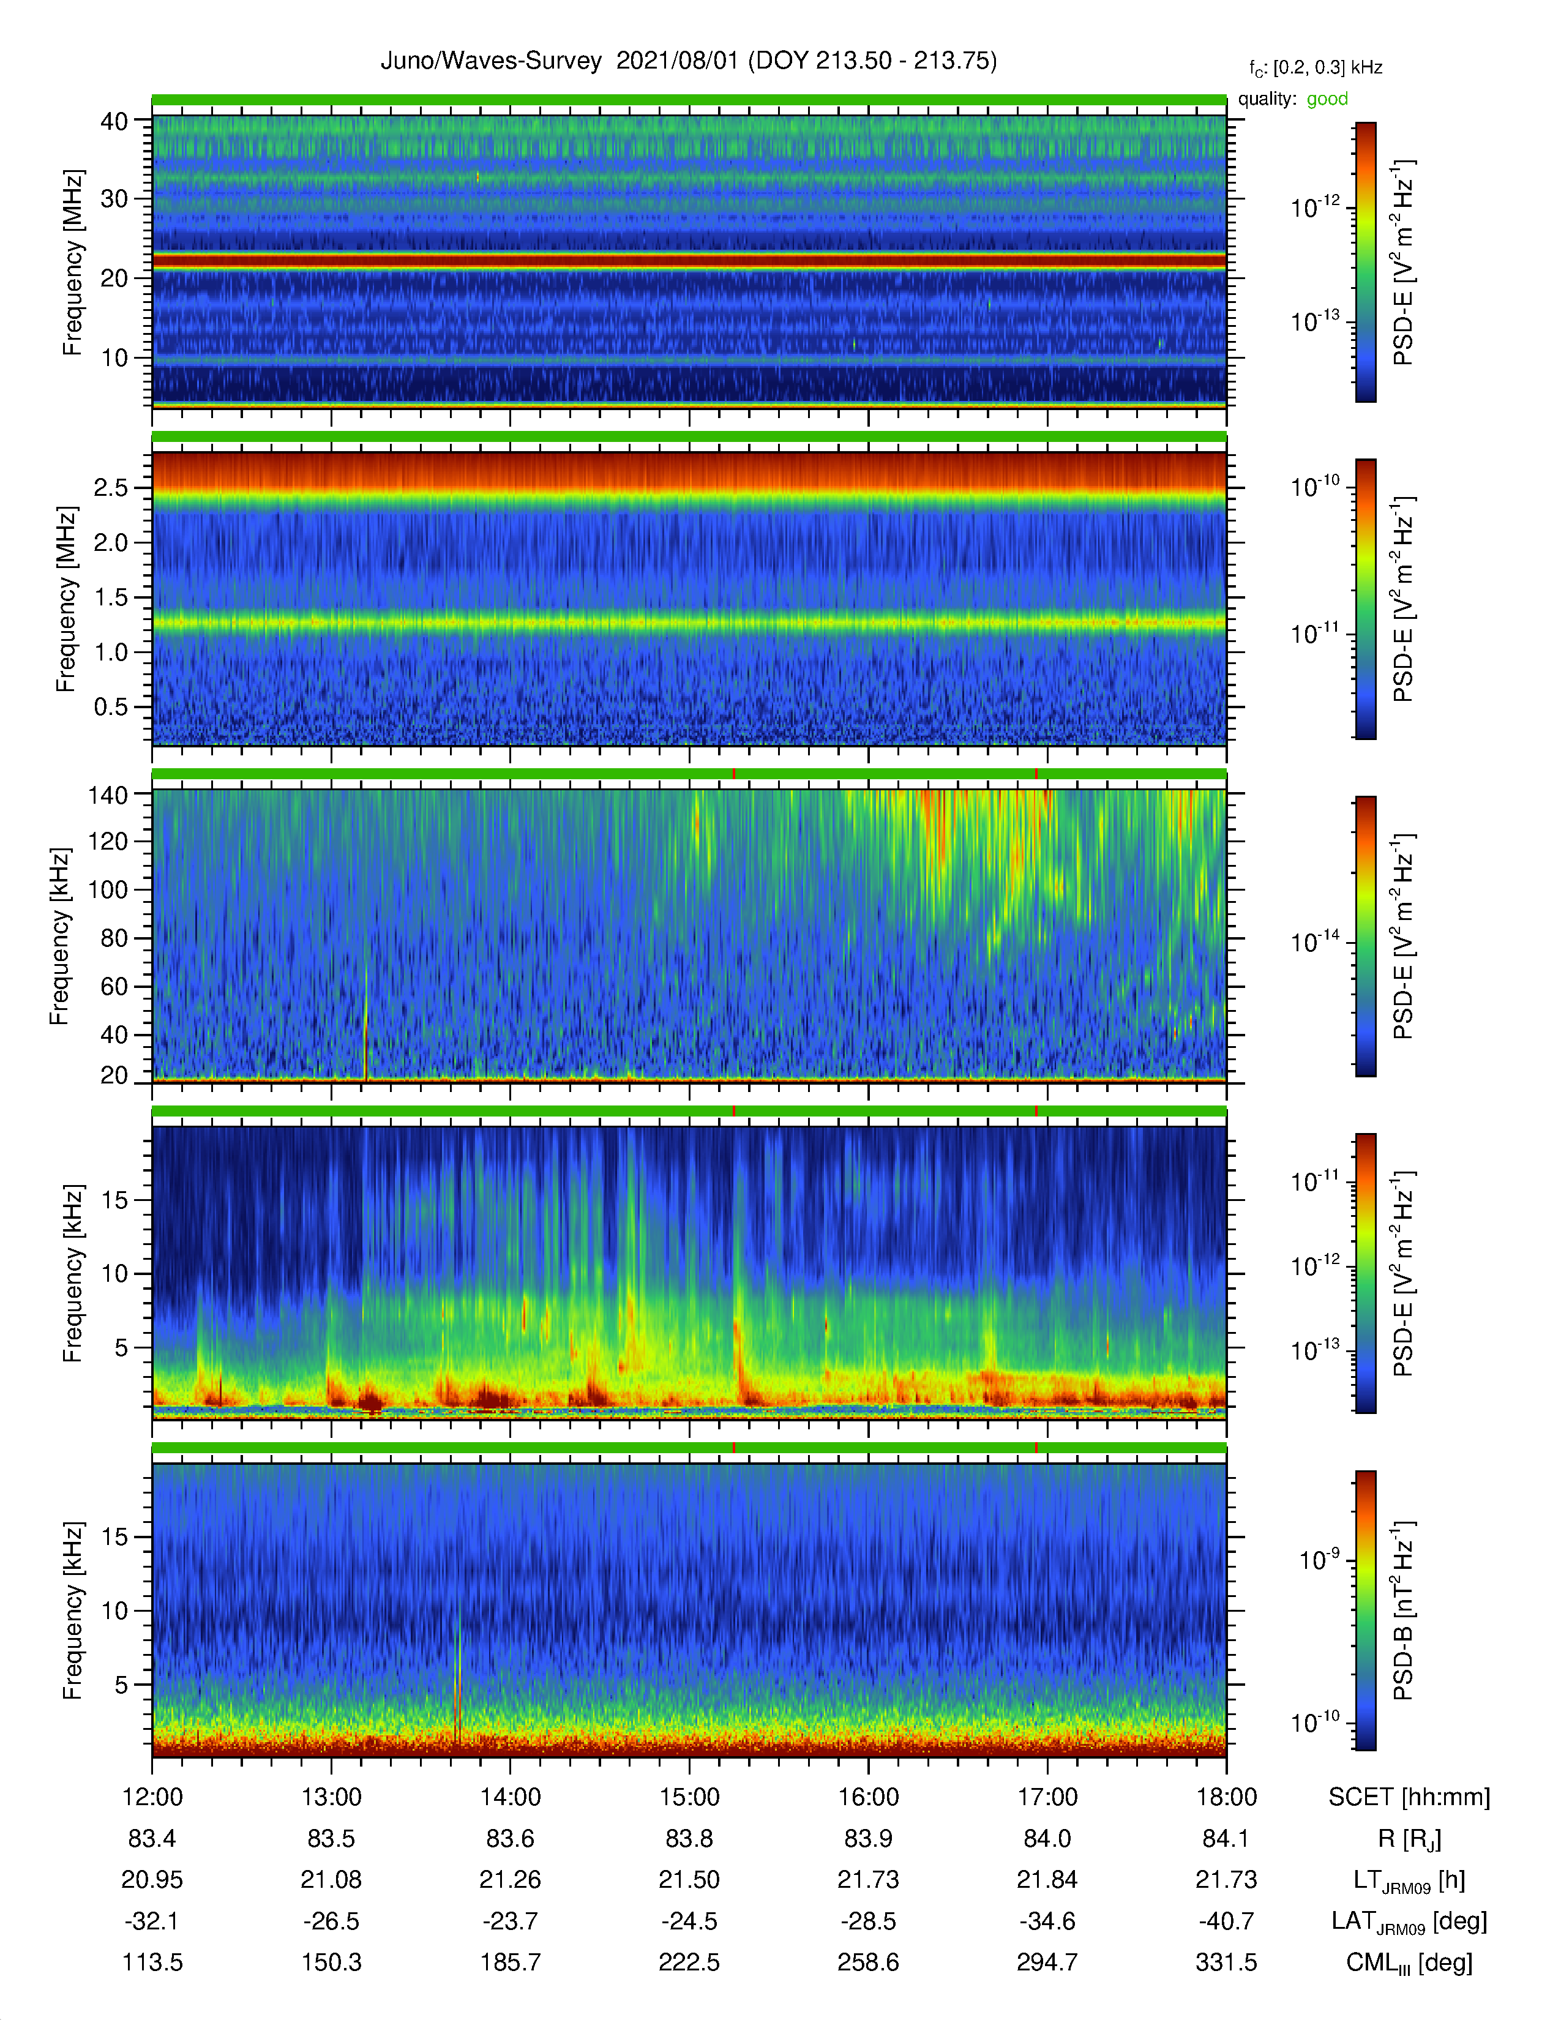The height and width of the screenshot is (2020, 1561).
Task: Click the bright 22 MHz red emission band
Action: 689,262
